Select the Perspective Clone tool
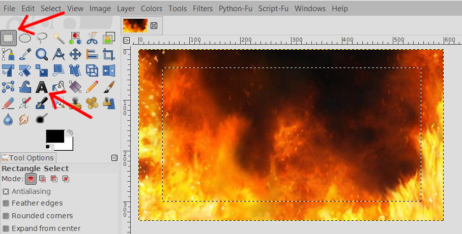Screen dimensions: 462x234 [109, 103]
